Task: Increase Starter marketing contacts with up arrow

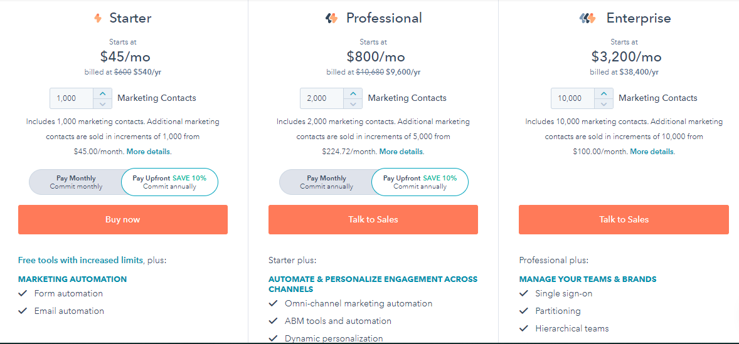Action: click(103, 93)
